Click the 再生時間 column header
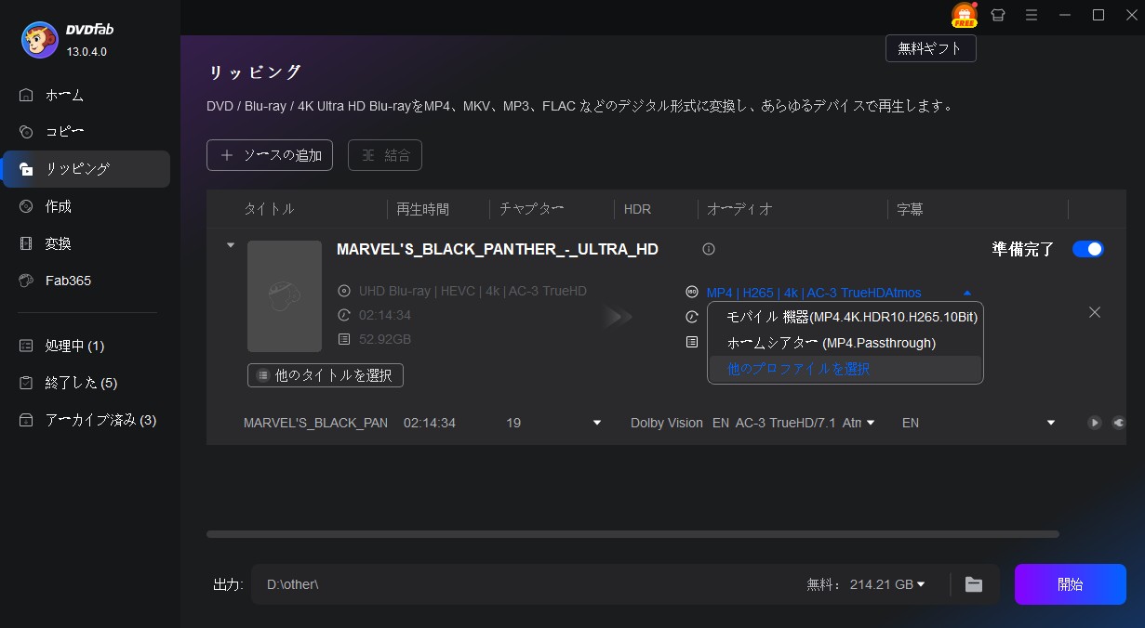Screen dimensions: 1145x628 (x=423, y=209)
